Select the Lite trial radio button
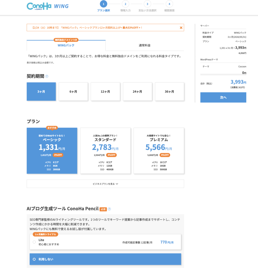258x273 pixels. pyautogui.click(x=35, y=242)
